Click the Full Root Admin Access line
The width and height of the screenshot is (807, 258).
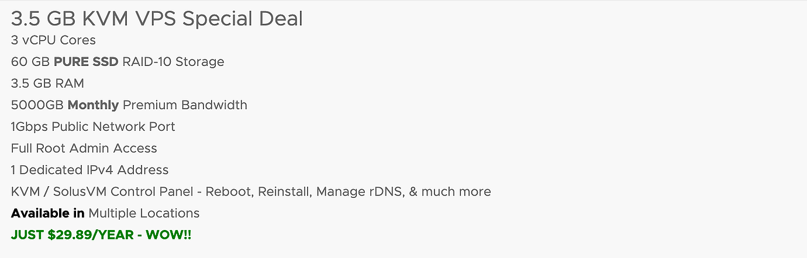click(x=84, y=148)
